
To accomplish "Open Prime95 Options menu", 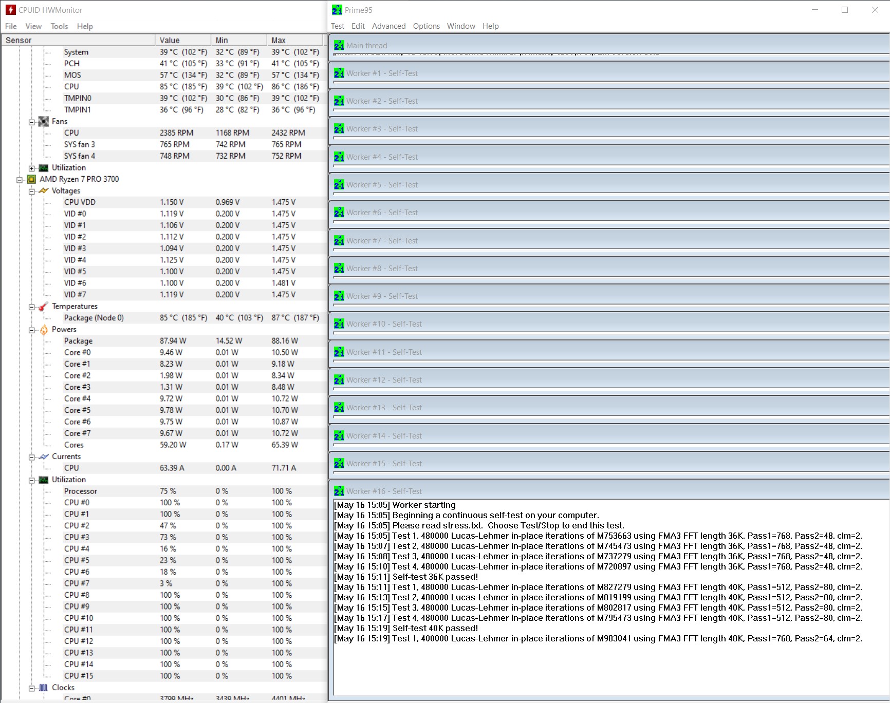I will pyautogui.click(x=427, y=26).
